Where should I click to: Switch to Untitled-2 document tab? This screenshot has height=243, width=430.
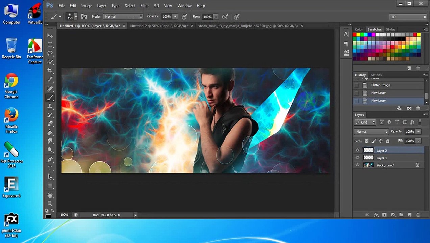(159, 26)
